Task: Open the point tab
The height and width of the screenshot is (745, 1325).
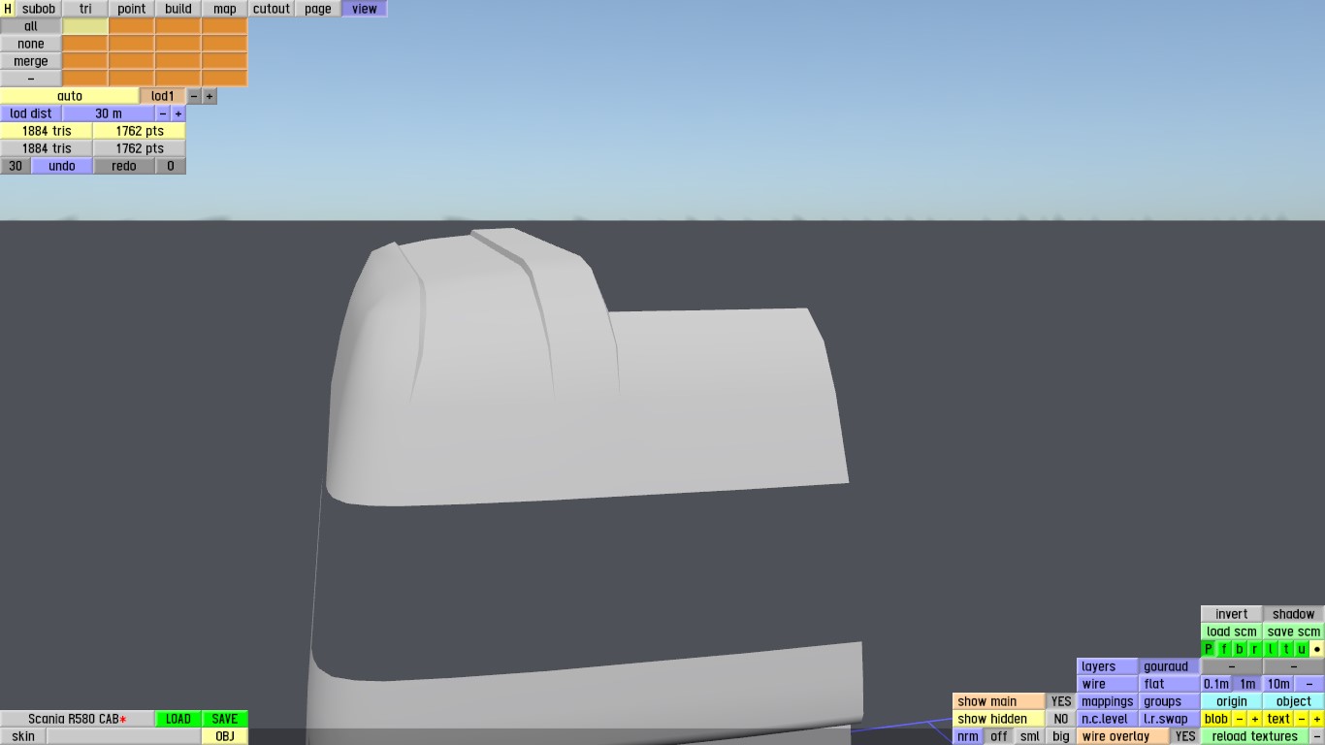Action: pyautogui.click(x=132, y=9)
